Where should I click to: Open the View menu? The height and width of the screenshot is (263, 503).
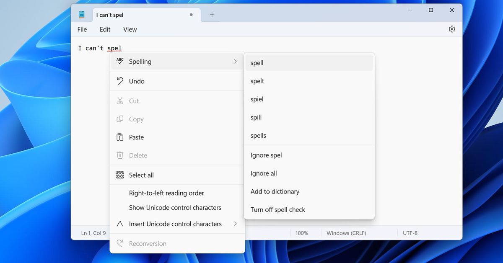(130, 29)
